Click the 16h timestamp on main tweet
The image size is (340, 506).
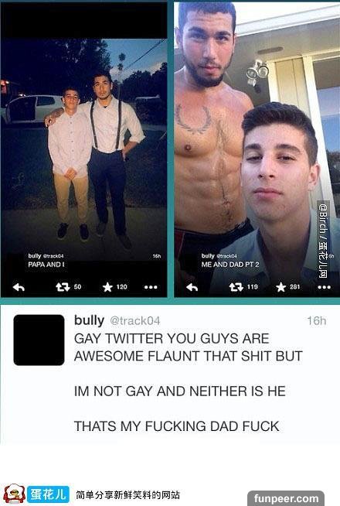click(x=316, y=321)
